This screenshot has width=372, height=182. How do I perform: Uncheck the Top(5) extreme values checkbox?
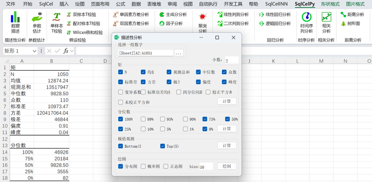(x=162, y=146)
